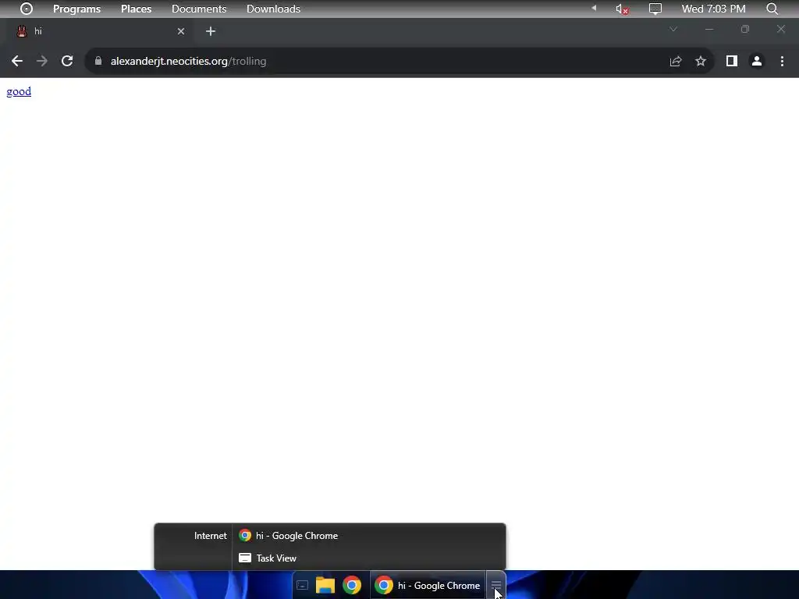Image resolution: width=799 pixels, height=599 pixels.
Task: Click the search magnifier in top panel
Action: (772, 9)
